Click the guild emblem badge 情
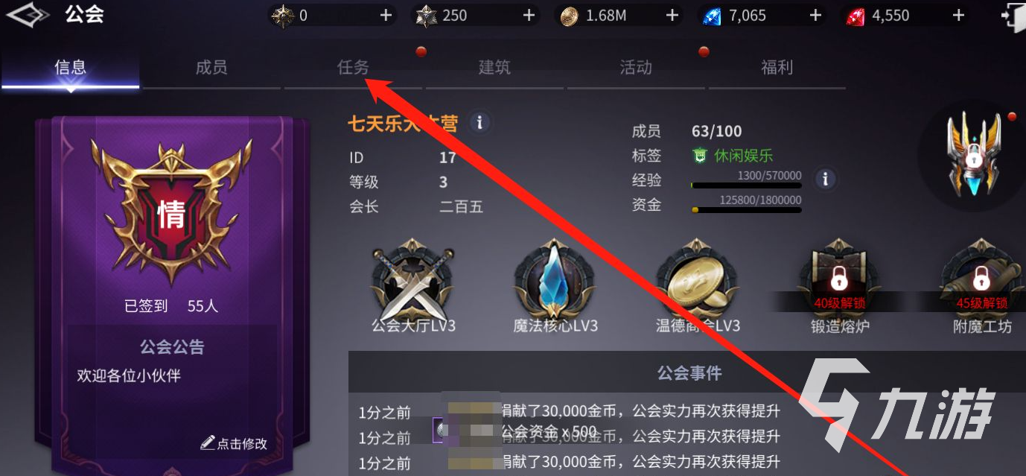 [x=171, y=211]
